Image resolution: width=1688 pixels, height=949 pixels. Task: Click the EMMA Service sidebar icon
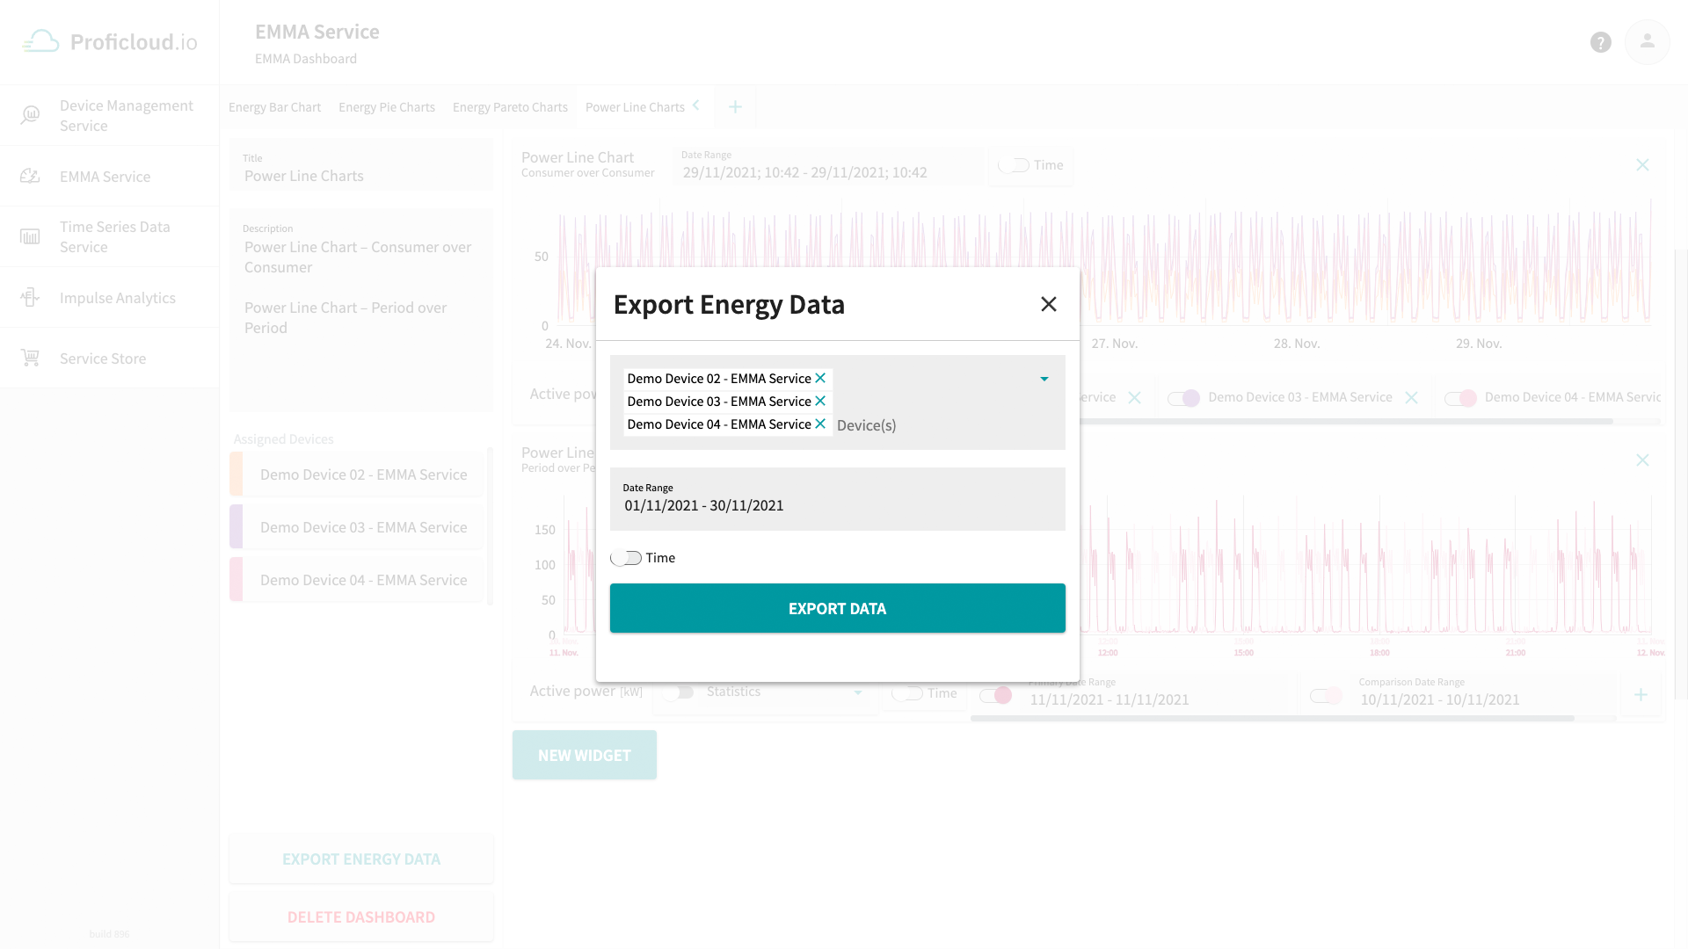(30, 176)
